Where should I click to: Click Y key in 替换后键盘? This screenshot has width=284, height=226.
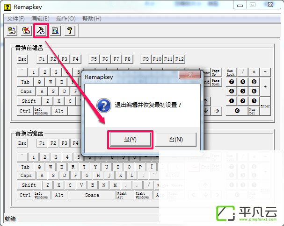(95, 167)
